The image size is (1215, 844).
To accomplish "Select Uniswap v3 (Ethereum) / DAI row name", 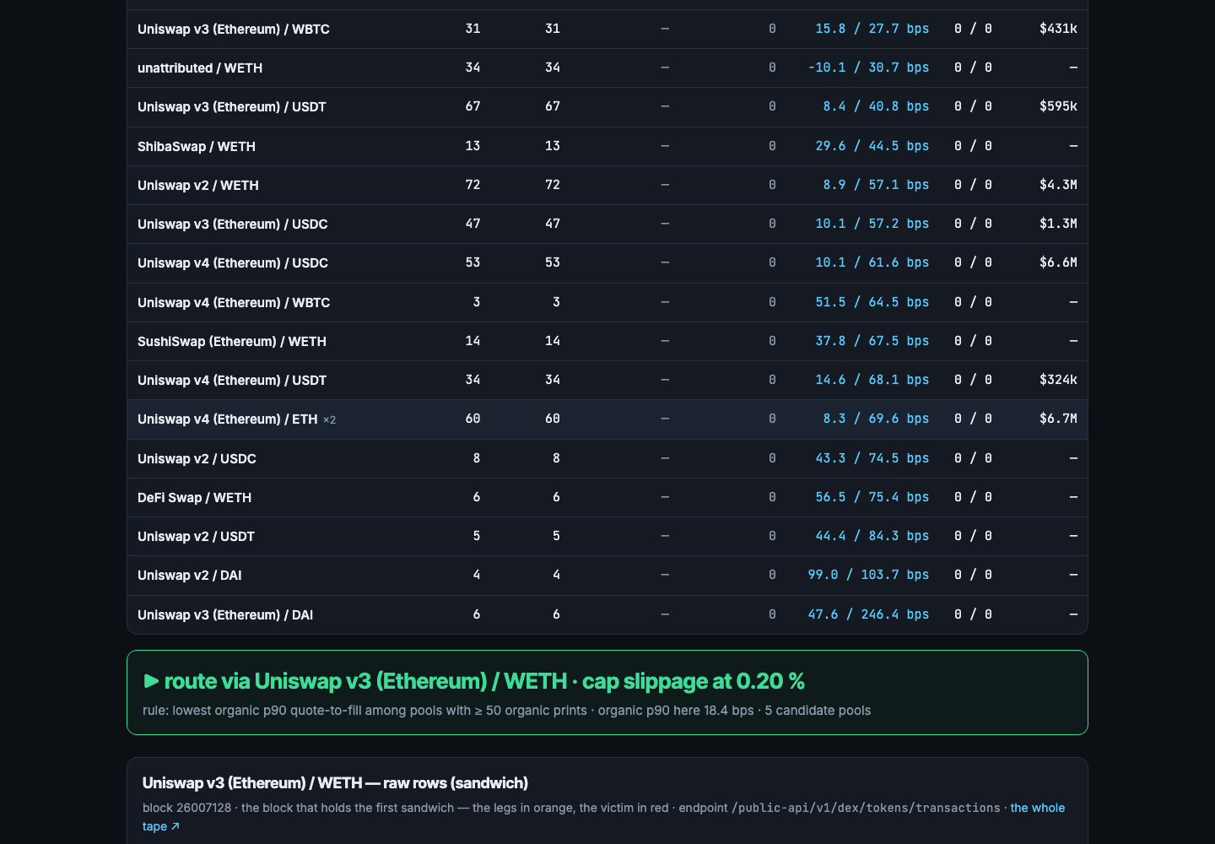I will (x=225, y=615).
